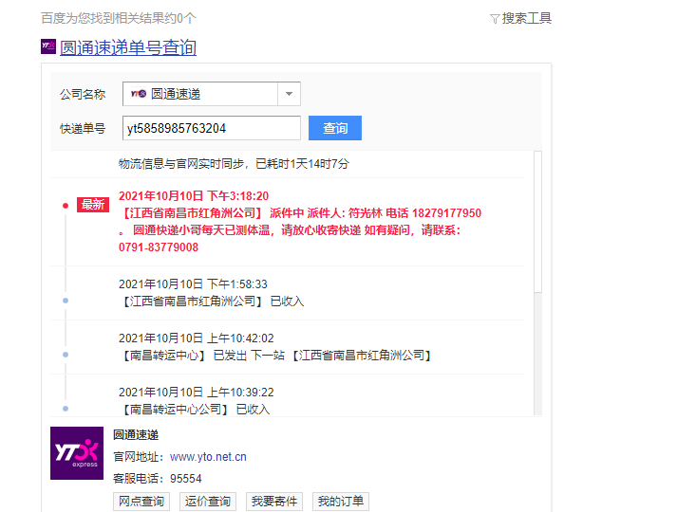Viewport: 677px width, 512px height.
Task: Click the red timeline dot for the latest update
Action: [x=66, y=206]
